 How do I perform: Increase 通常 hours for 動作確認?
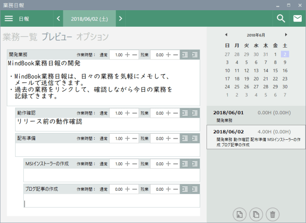click(127, 113)
